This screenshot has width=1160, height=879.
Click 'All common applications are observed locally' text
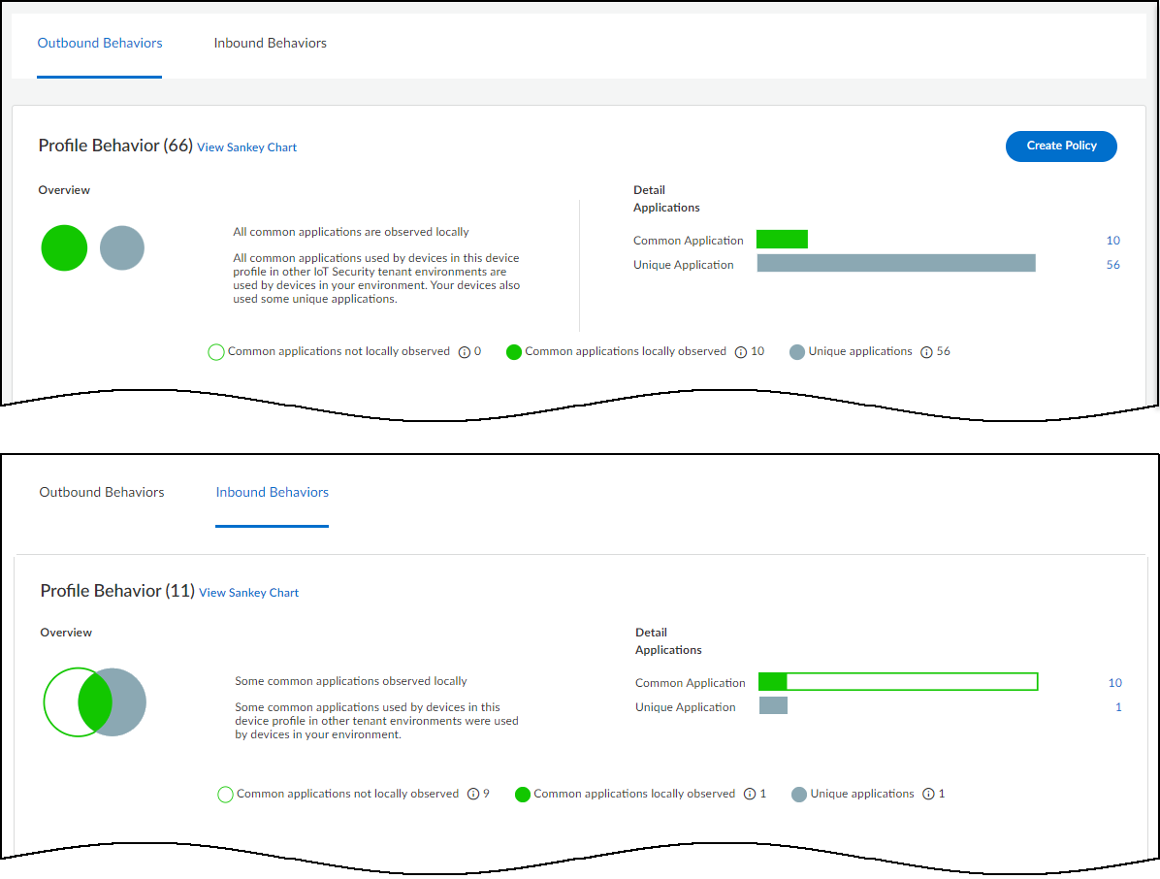coord(351,232)
